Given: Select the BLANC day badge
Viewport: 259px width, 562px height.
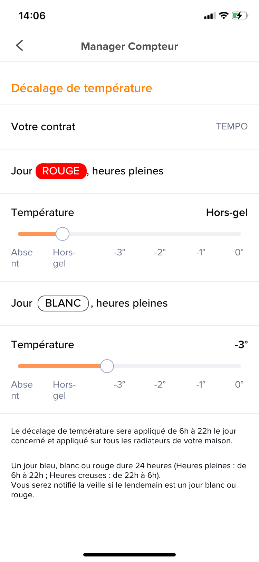Looking at the screenshot, I should tap(63, 303).
